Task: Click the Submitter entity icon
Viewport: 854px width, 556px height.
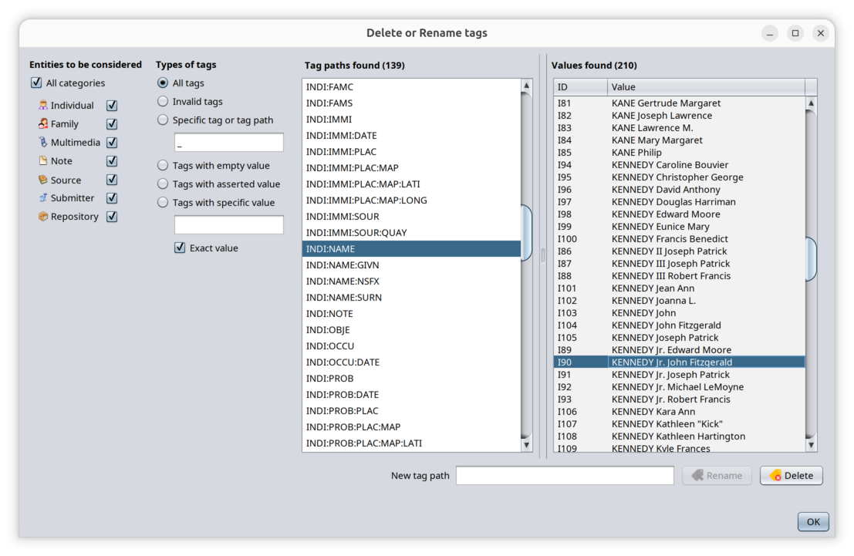Action: click(43, 198)
